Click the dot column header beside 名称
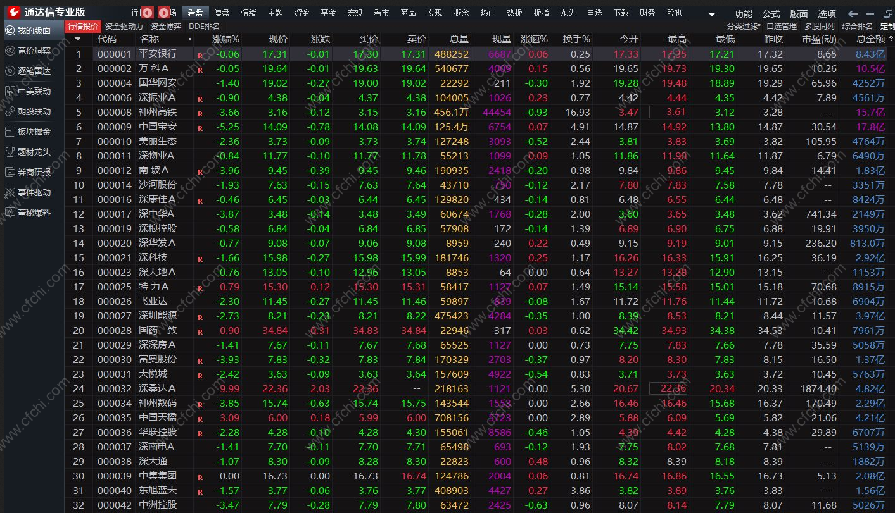895x513 pixels. point(190,39)
